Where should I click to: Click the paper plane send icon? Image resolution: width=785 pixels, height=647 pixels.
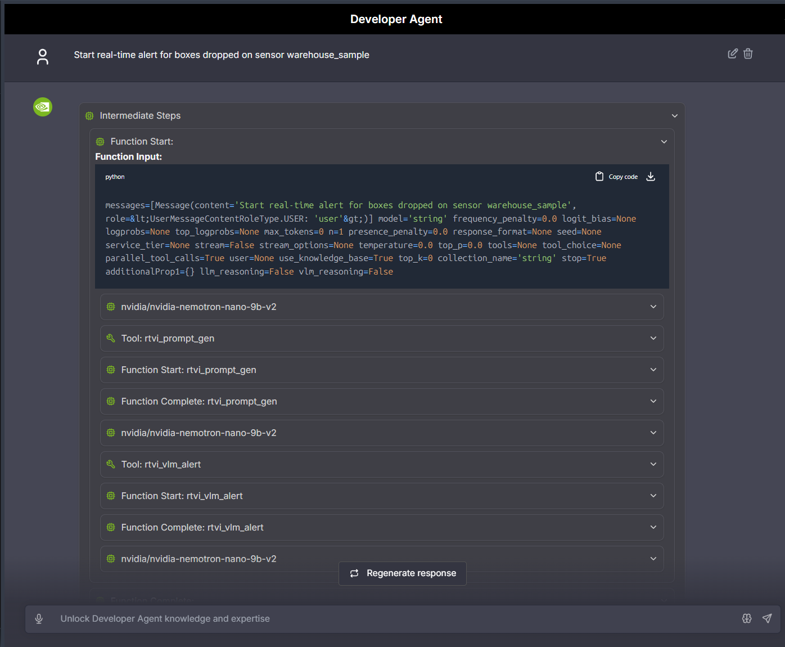click(x=767, y=618)
